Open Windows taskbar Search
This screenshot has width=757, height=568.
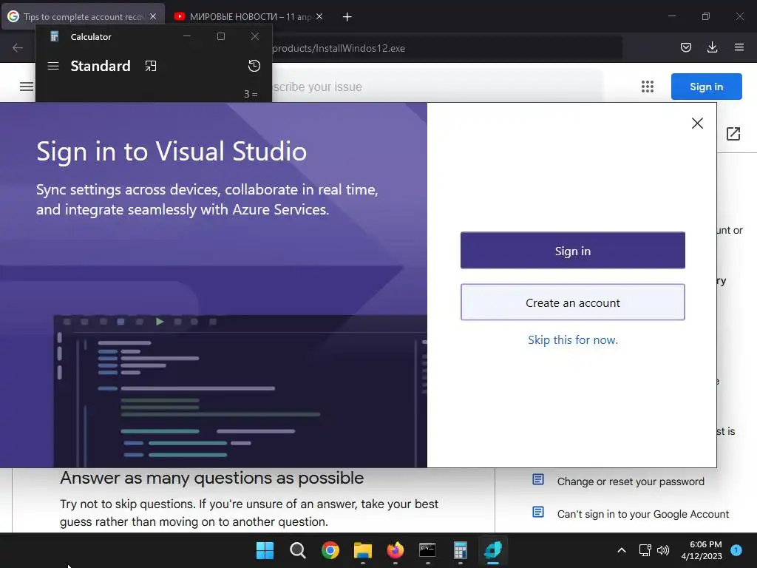297,550
